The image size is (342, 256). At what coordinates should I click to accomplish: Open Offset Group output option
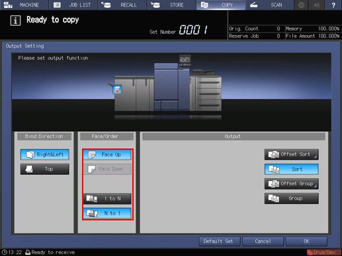(292, 183)
